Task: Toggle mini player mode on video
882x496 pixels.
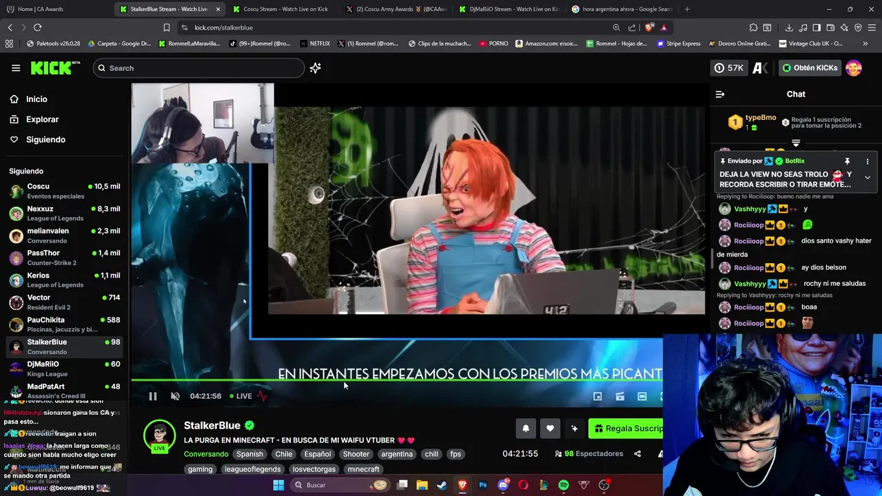Action: [597, 396]
